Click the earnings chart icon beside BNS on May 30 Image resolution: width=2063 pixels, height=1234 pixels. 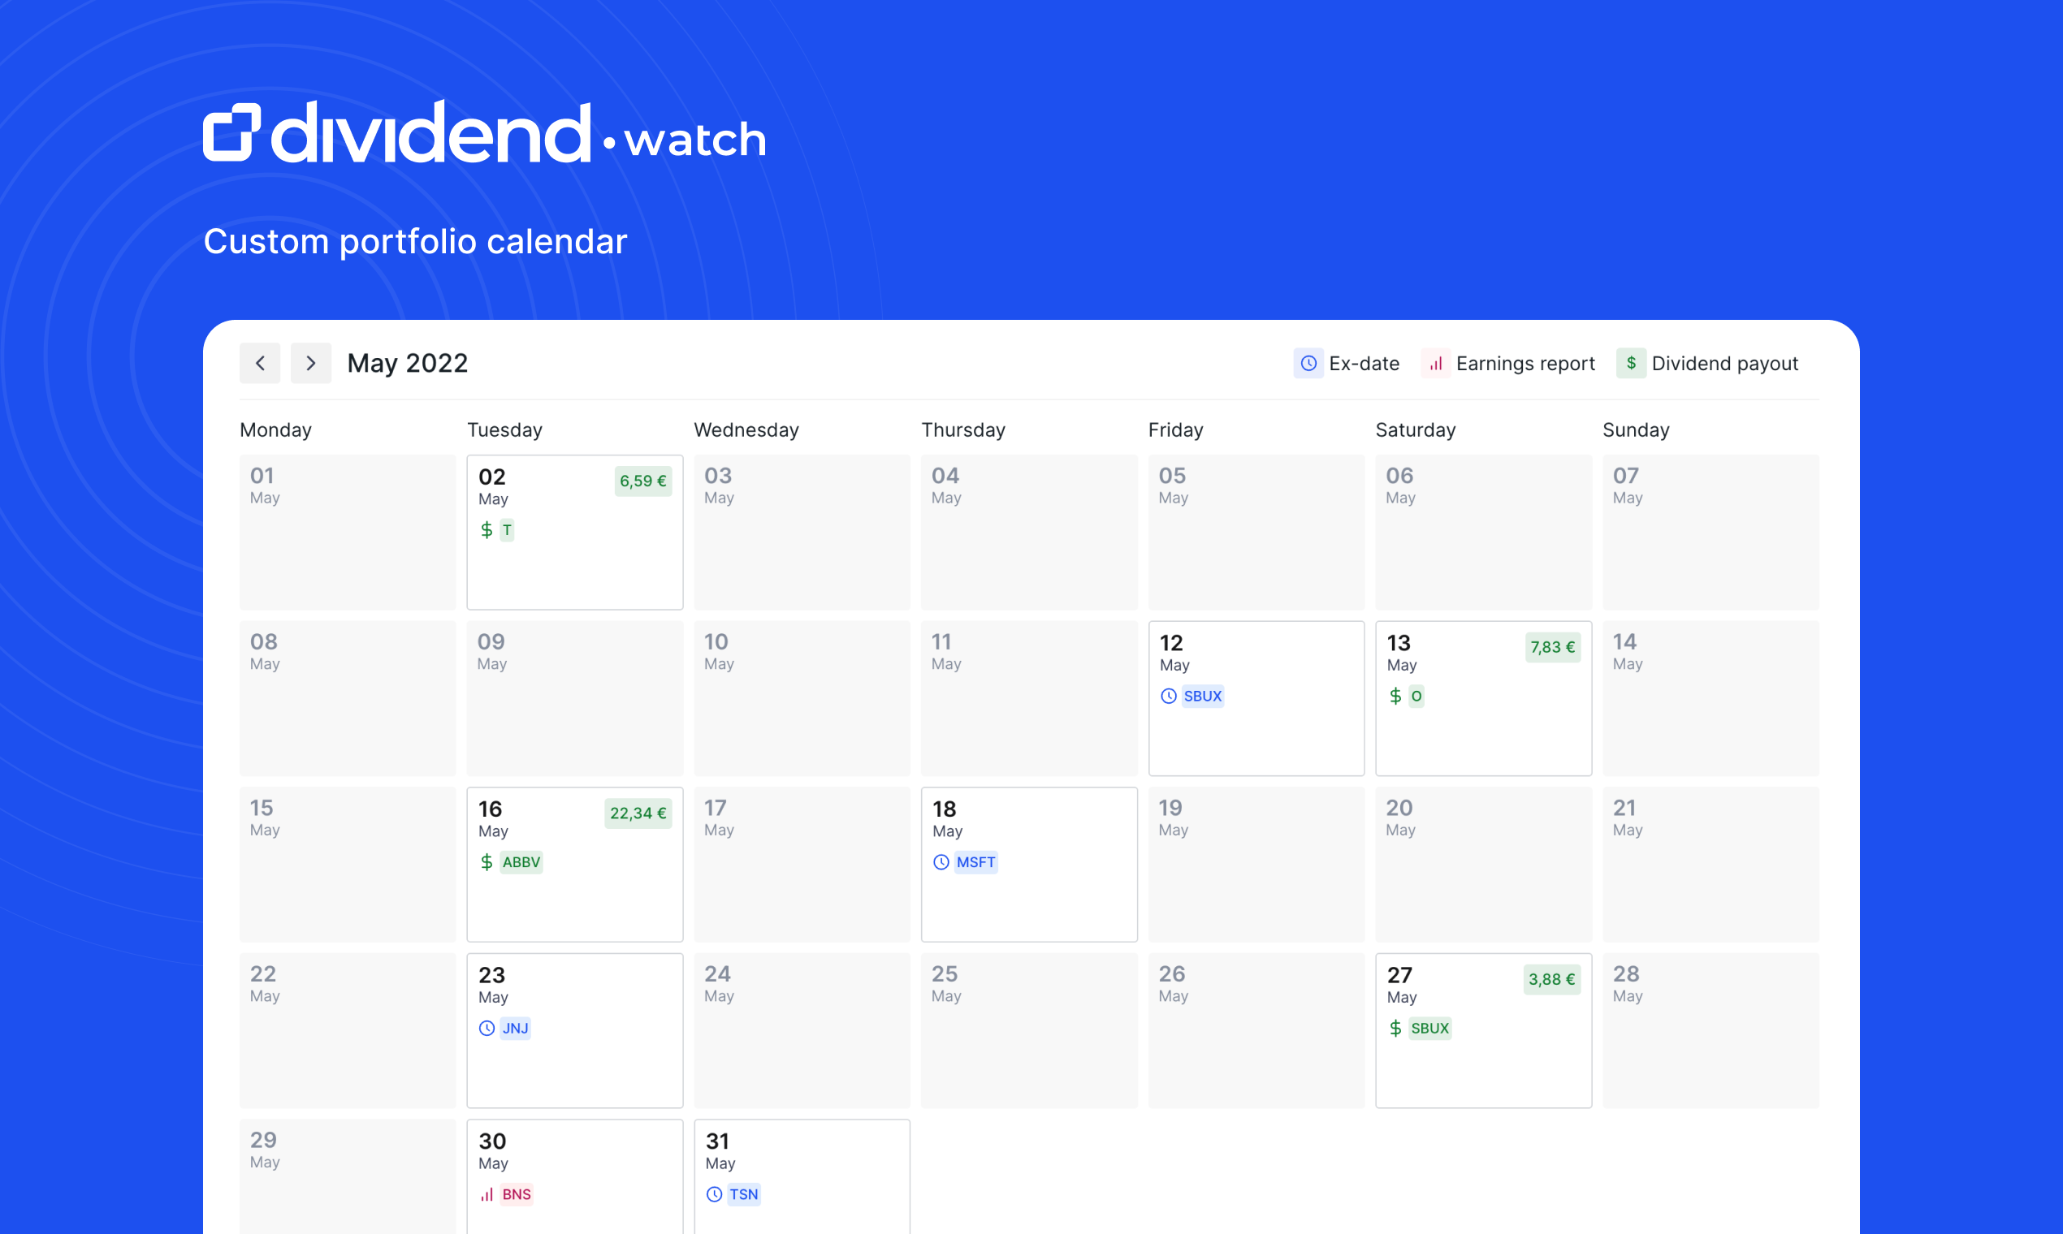pyautogui.click(x=488, y=1193)
